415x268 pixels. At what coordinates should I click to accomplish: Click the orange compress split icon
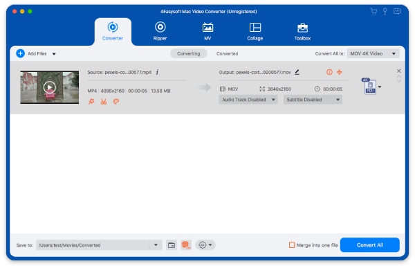pos(340,72)
